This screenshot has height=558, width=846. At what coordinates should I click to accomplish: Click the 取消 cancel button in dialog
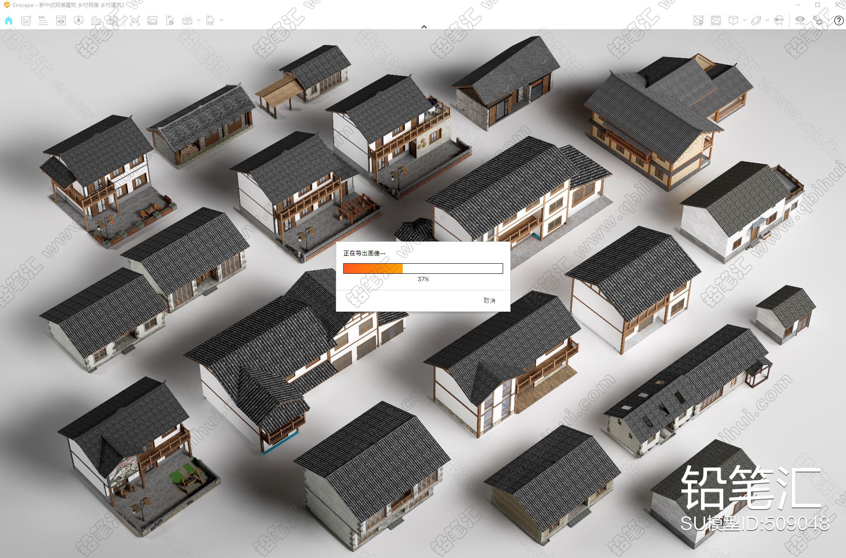[x=490, y=301]
